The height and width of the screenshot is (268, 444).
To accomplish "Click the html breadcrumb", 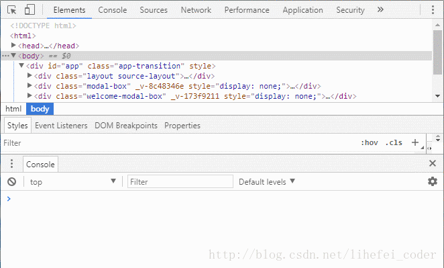I will (x=13, y=109).
